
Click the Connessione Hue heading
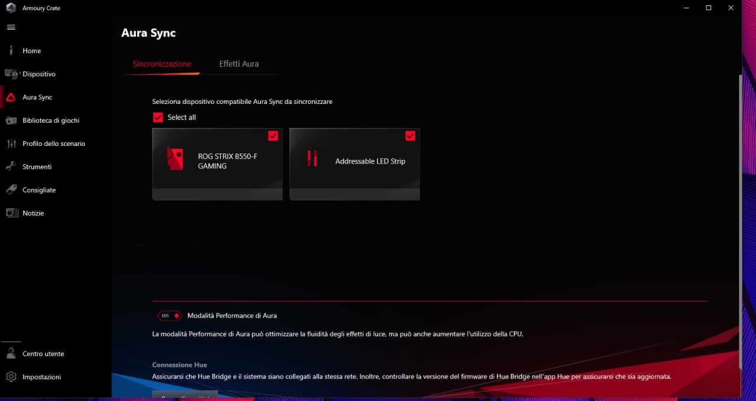(x=180, y=365)
